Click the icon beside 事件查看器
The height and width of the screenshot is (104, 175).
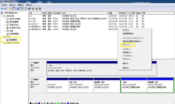pyautogui.click(x=8, y=22)
